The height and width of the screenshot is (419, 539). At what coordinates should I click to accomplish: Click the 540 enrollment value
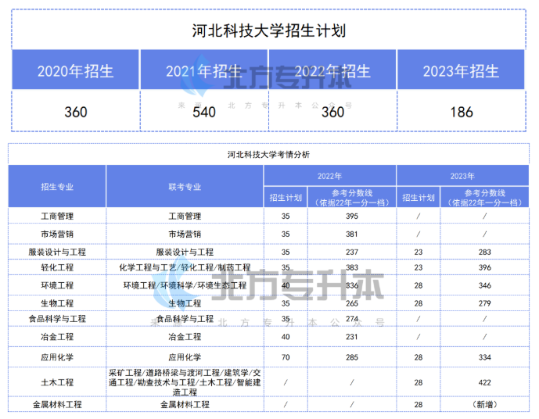click(x=203, y=112)
